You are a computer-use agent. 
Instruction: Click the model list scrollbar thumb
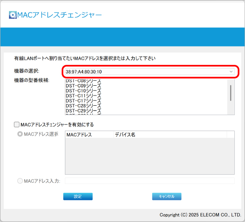231,93
